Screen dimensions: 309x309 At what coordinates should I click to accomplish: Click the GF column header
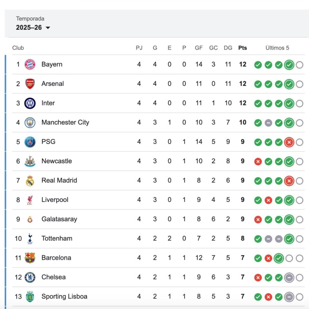(x=199, y=48)
